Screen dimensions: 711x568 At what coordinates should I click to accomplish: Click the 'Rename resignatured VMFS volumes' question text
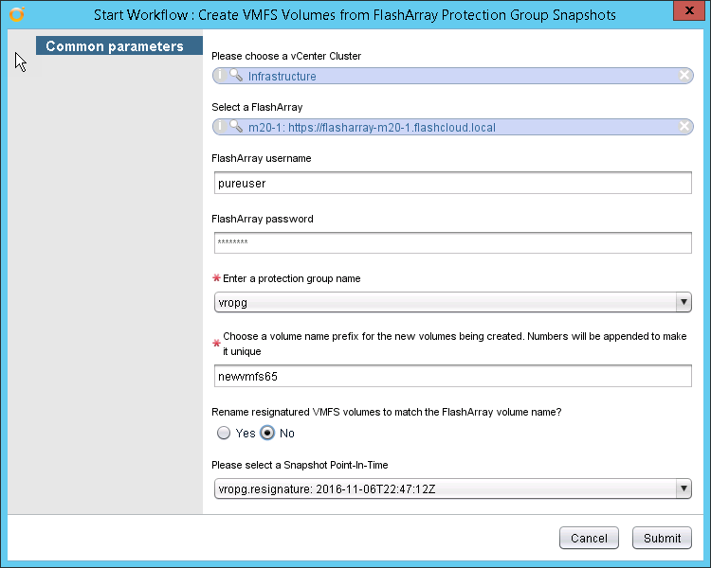point(387,412)
